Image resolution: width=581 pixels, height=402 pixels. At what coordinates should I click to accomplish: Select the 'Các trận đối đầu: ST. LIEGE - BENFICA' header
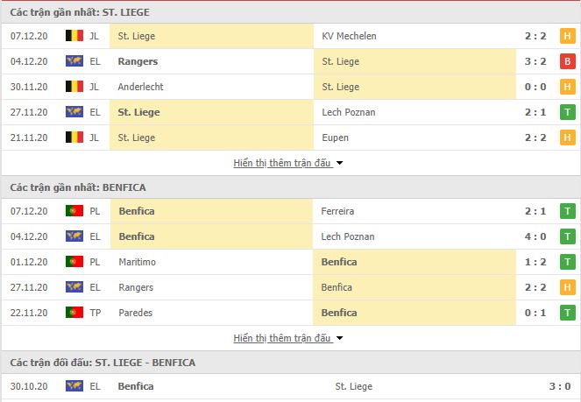(103, 363)
